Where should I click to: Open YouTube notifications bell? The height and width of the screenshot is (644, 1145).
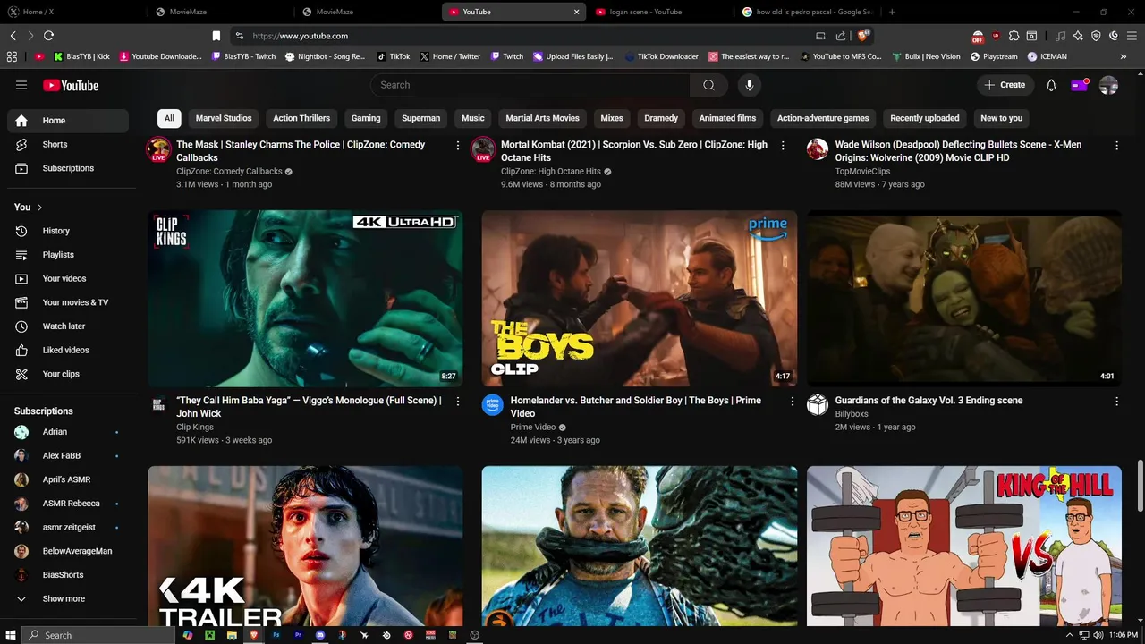point(1051,85)
